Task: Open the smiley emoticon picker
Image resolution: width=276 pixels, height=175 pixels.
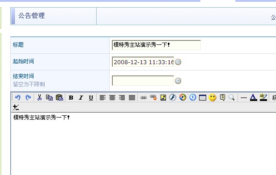Action: (x=212, y=97)
